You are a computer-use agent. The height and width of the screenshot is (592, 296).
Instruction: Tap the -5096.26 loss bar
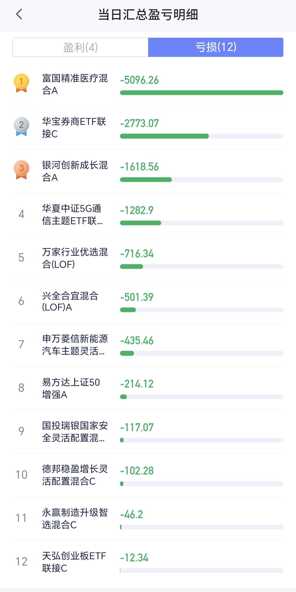point(202,93)
